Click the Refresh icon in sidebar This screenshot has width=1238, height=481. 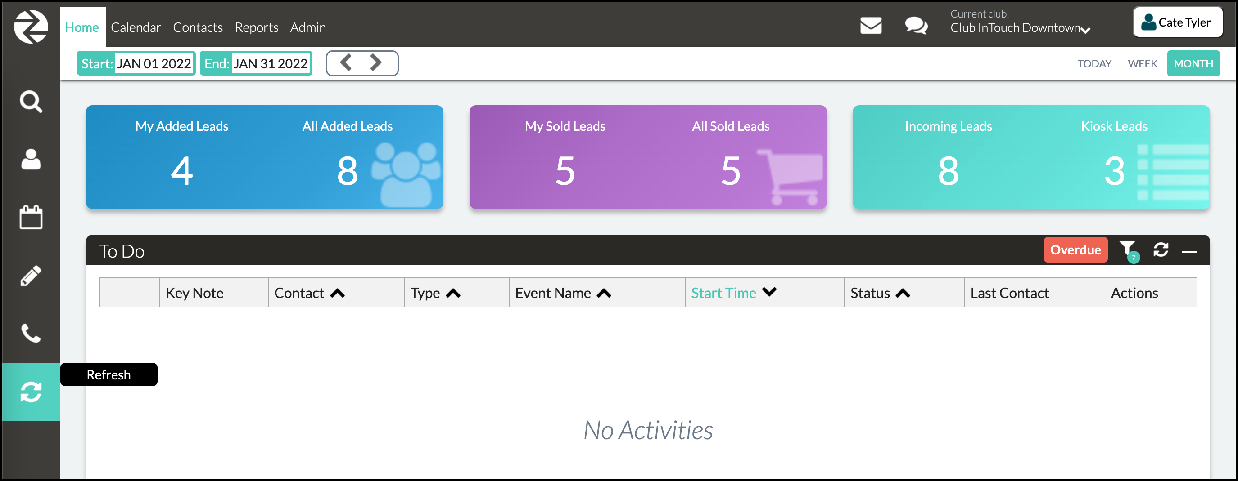pyautogui.click(x=31, y=392)
